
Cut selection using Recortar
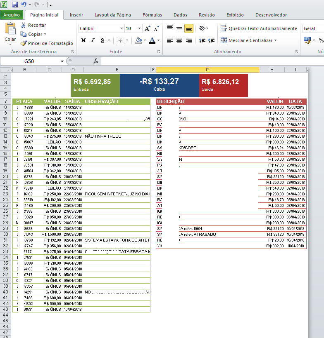pyautogui.click(x=33, y=25)
